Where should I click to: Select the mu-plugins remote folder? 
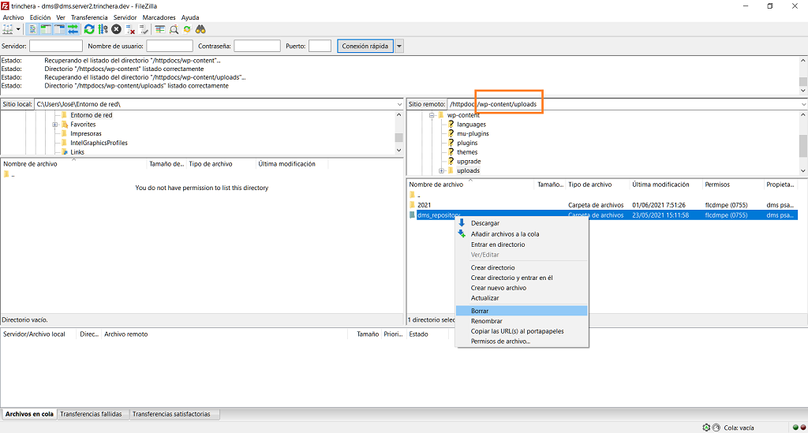point(473,134)
